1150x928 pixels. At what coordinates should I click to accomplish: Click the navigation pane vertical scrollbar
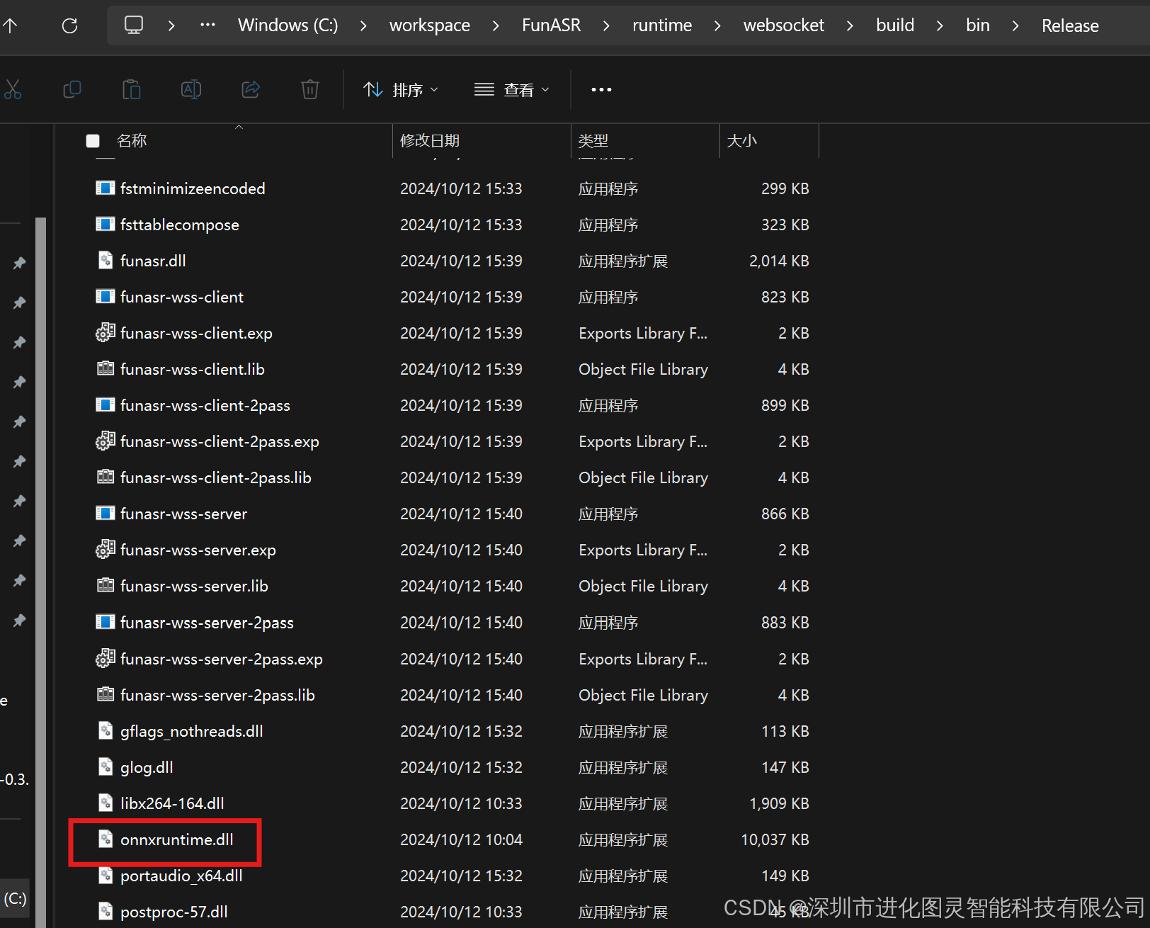(x=41, y=572)
